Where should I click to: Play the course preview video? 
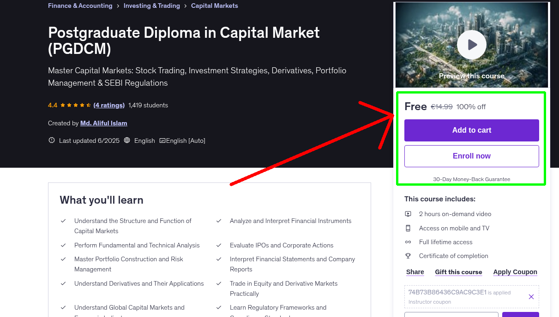point(471,45)
